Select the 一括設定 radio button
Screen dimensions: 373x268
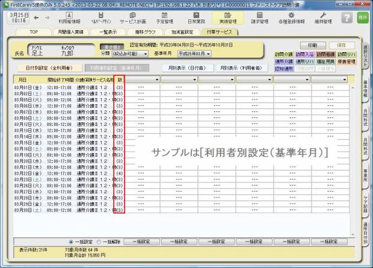point(71,241)
